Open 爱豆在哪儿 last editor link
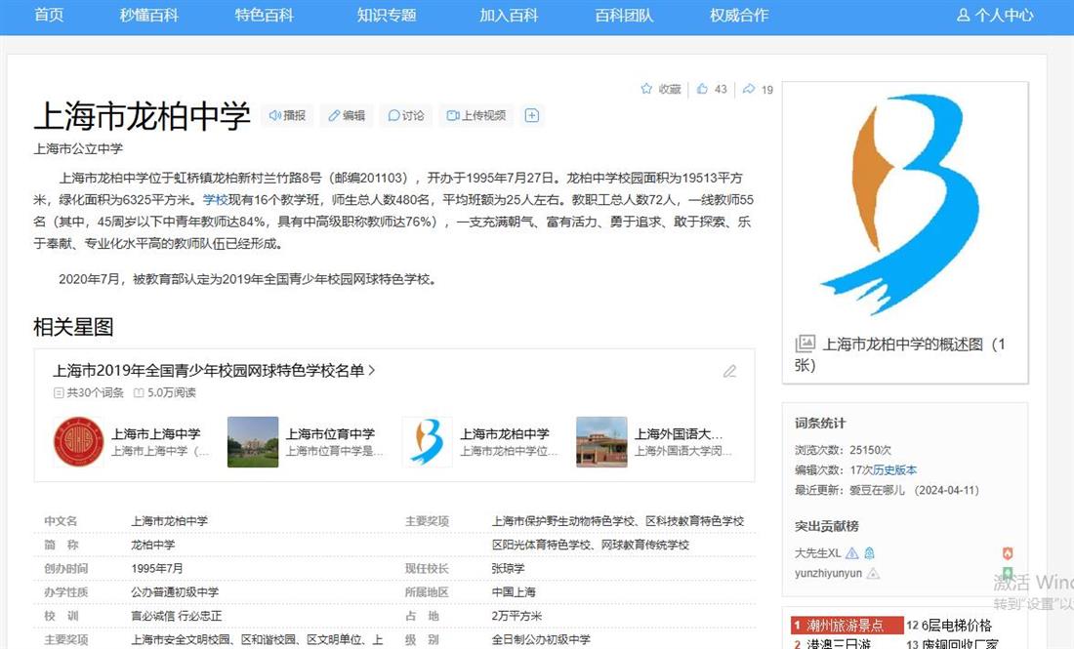Screen dimensions: 1074x649 click(877, 490)
